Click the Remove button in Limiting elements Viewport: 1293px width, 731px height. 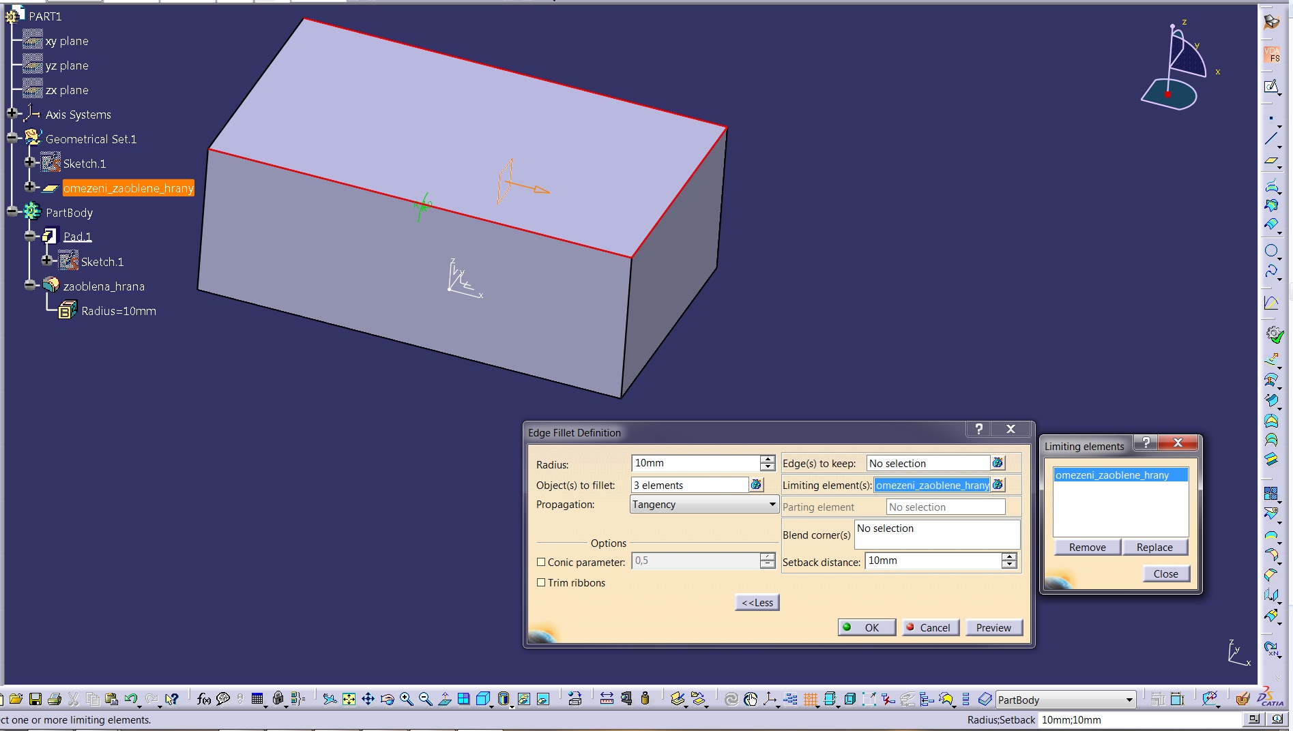pyautogui.click(x=1087, y=548)
